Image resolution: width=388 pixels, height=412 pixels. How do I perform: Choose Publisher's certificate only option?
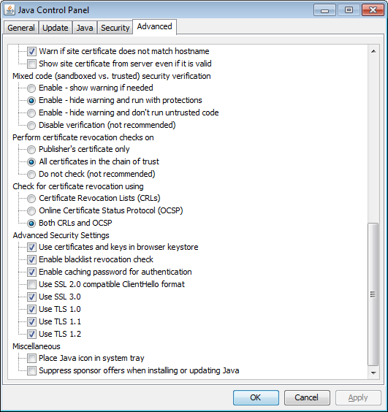[31, 150]
